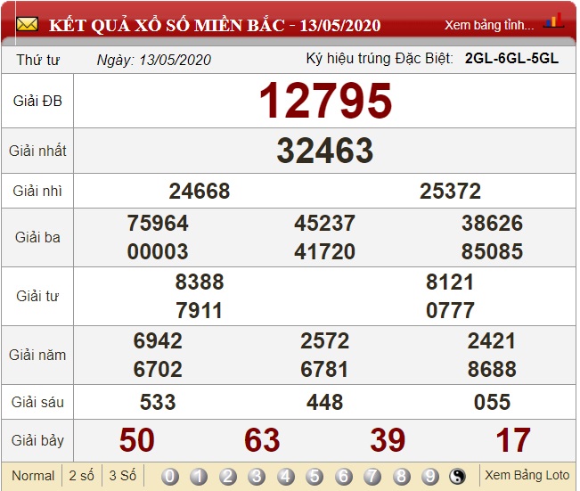This screenshot has height=491, width=580.
Task: Select the number 5 filter ball
Action: point(315,477)
